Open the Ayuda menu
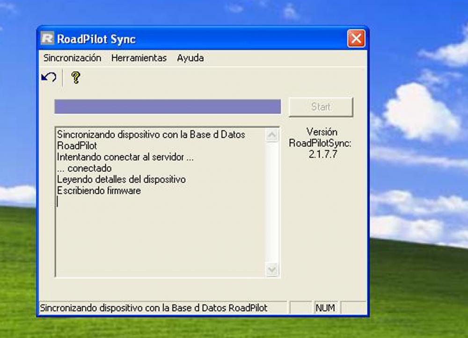This screenshot has width=468, height=338. [190, 58]
